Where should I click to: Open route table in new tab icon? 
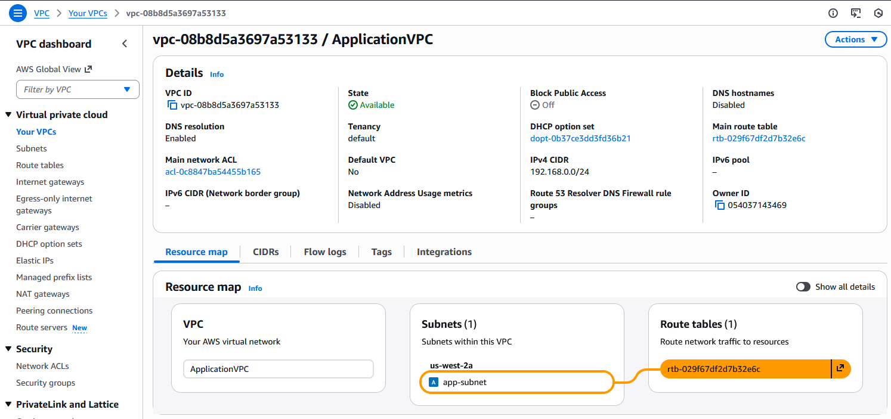click(840, 368)
